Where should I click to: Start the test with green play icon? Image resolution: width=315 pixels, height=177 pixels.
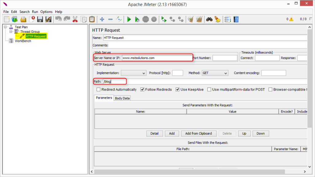[129, 19]
